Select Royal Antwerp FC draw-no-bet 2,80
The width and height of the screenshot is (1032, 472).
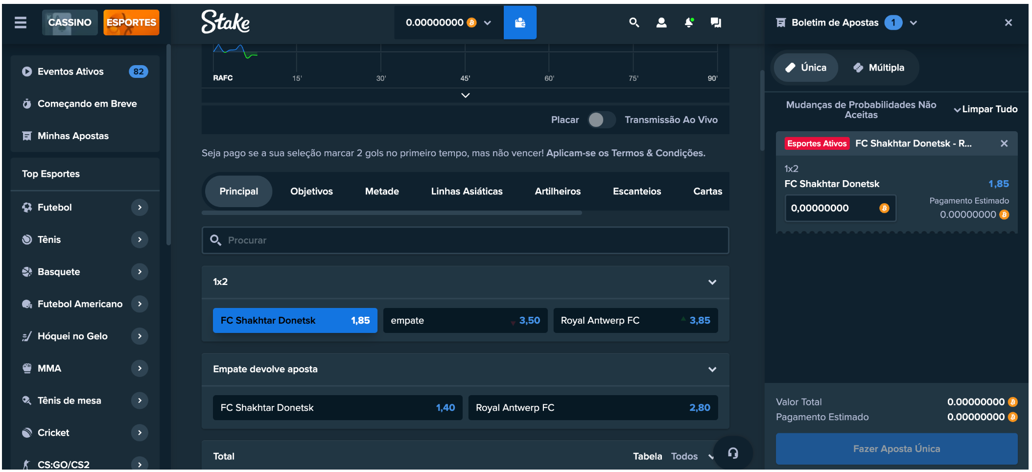click(593, 408)
